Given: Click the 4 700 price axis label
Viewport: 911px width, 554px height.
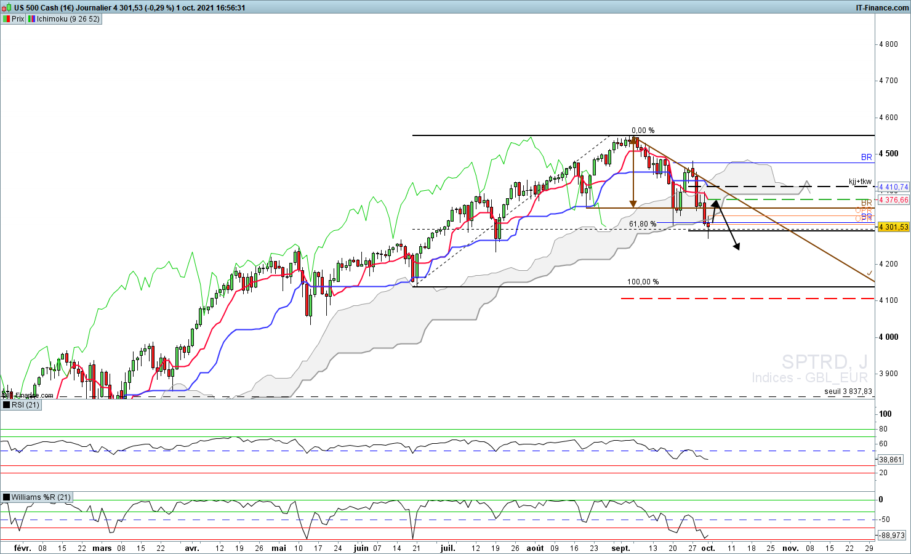Looking at the screenshot, I should click(889, 81).
